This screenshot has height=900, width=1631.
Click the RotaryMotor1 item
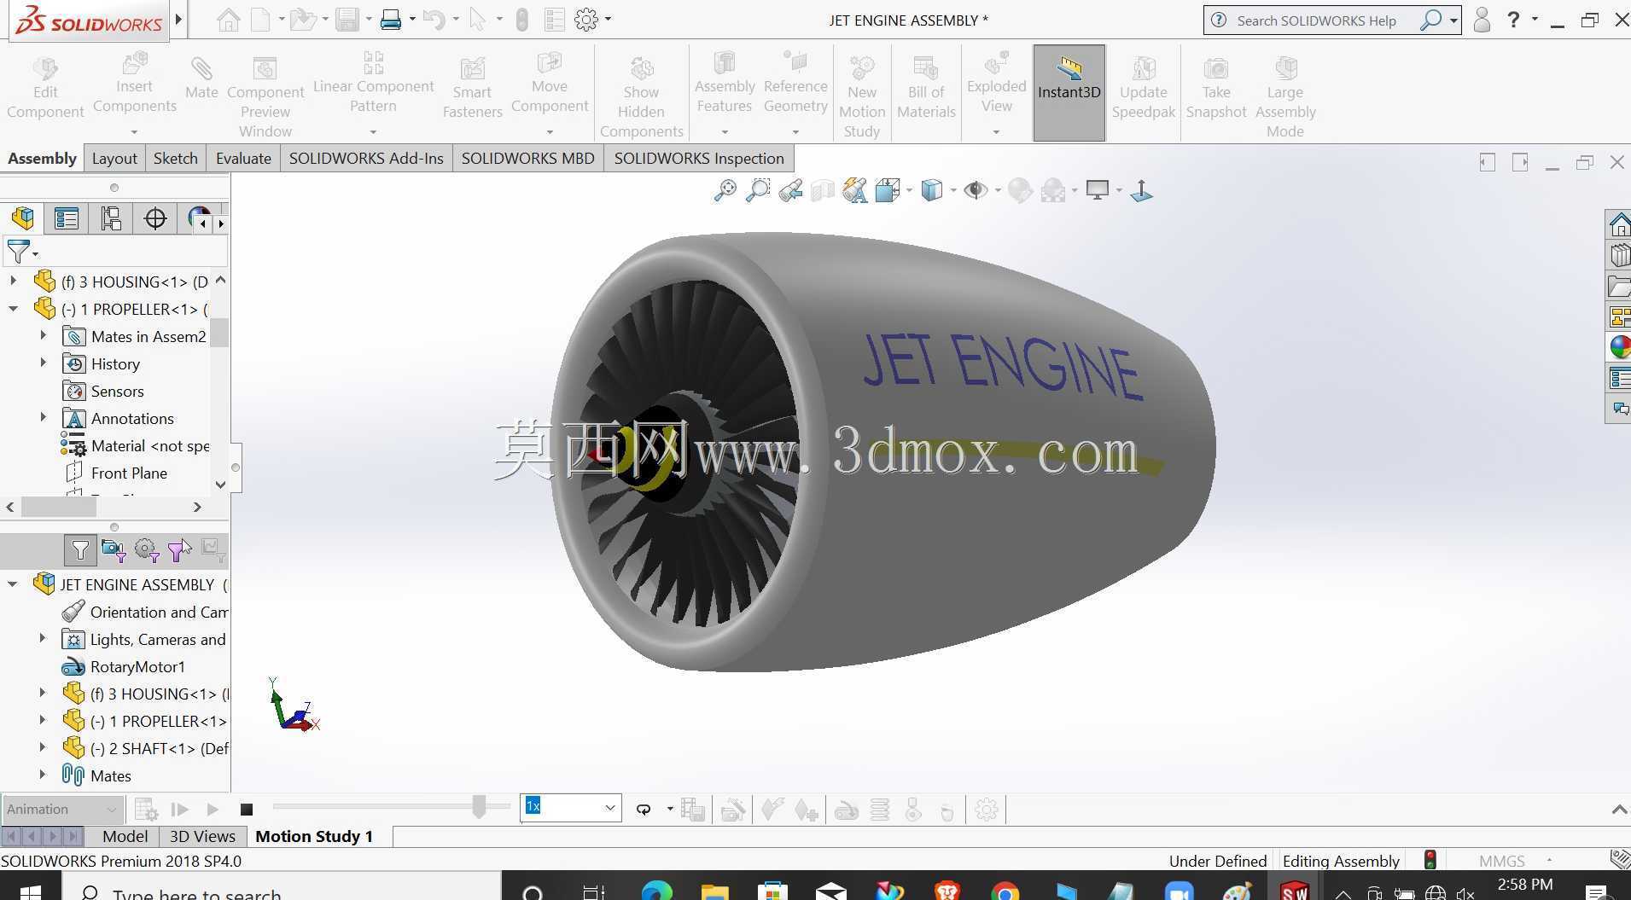click(x=137, y=666)
